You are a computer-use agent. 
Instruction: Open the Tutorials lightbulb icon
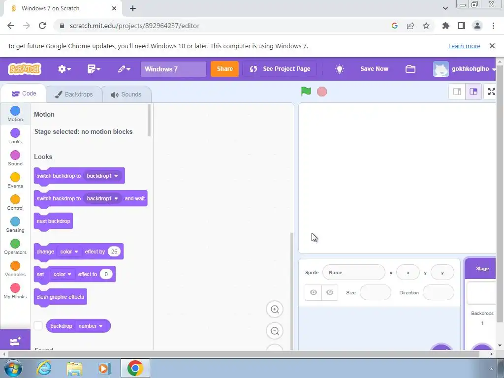pyautogui.click(x=340, y=69)
